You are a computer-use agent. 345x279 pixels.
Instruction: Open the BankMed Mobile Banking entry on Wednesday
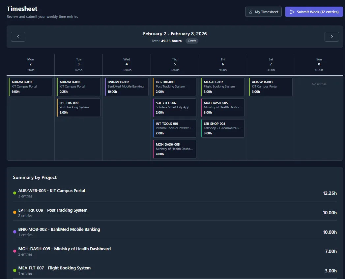(127, 87)
